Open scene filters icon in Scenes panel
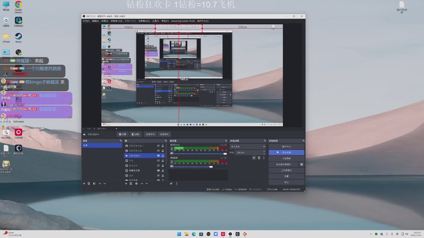The width and height of the screenshot is (424, 238). point(94,184)
